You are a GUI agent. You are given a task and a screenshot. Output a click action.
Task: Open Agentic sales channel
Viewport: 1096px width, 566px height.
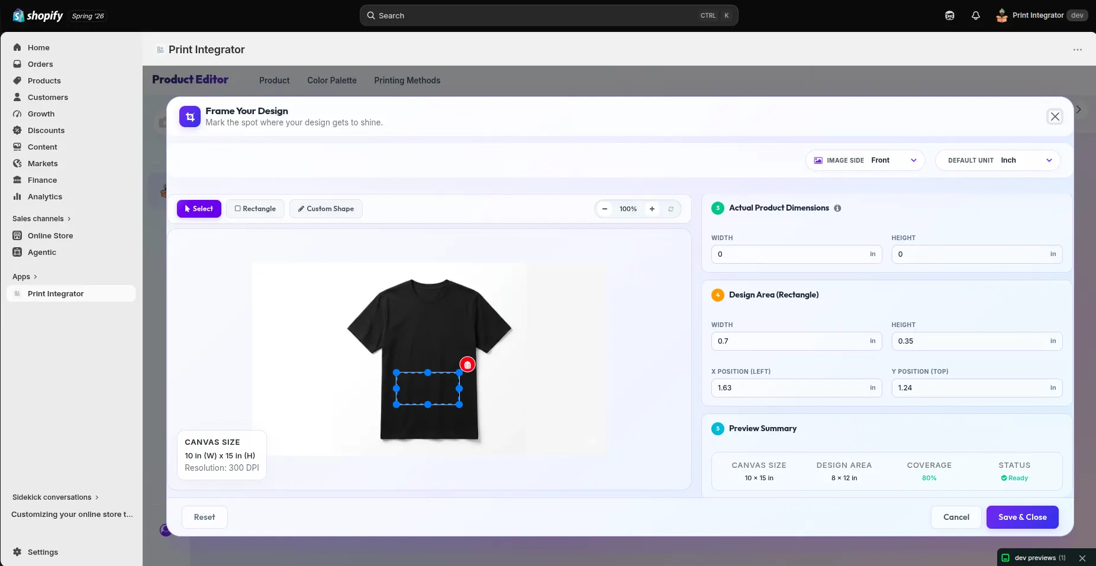point(41,252)
